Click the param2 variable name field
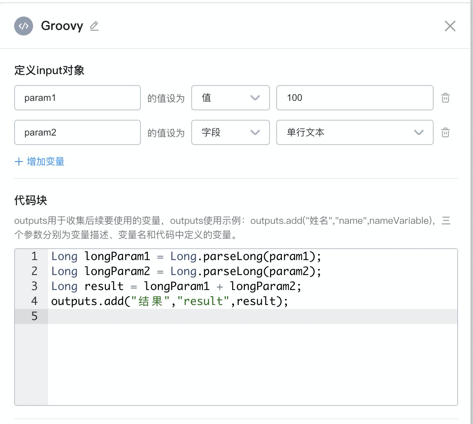Image resolution: width=473 pixels, height=424 pixels. [78, 132]
